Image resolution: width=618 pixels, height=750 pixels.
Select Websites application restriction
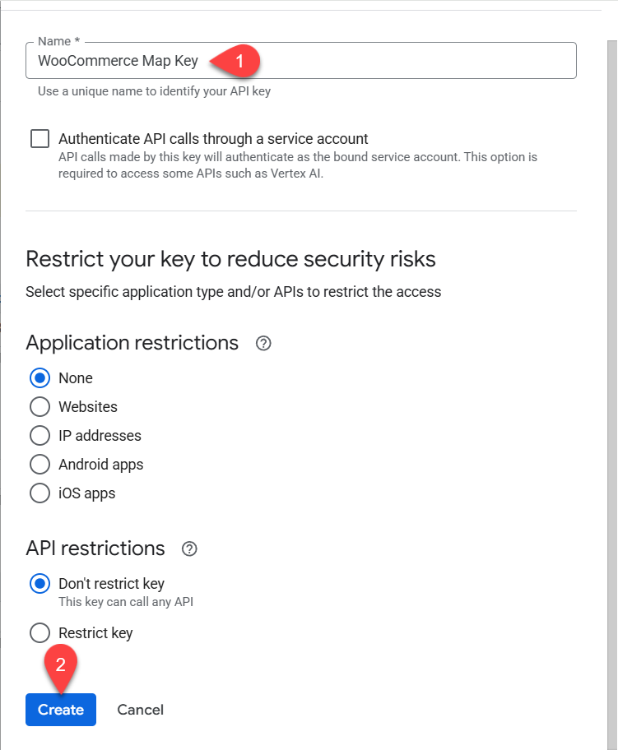tap(39, 407)
